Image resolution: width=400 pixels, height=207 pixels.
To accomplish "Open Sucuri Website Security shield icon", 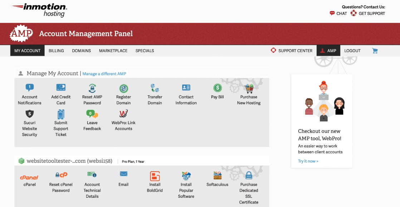I will [x=30, y=114].
